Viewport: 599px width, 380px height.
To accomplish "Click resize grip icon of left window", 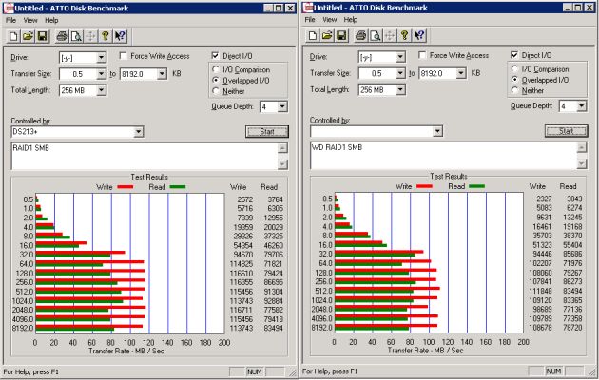I will [293, 372].
